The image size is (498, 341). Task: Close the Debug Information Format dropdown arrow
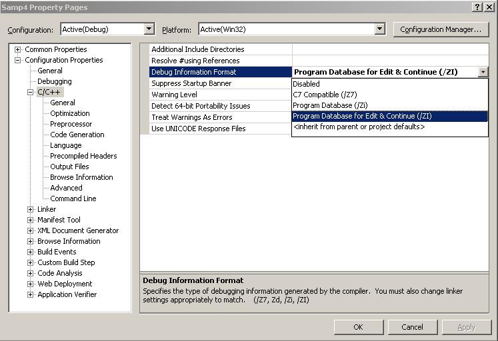pyautogui.click(x=483, y=72)
